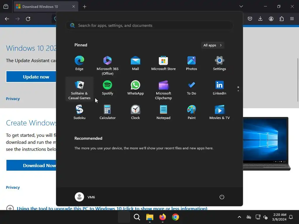Viewport: 299px width, 224px height.
Task: Open Firefox Downloads panel
Action: point(260,19)
